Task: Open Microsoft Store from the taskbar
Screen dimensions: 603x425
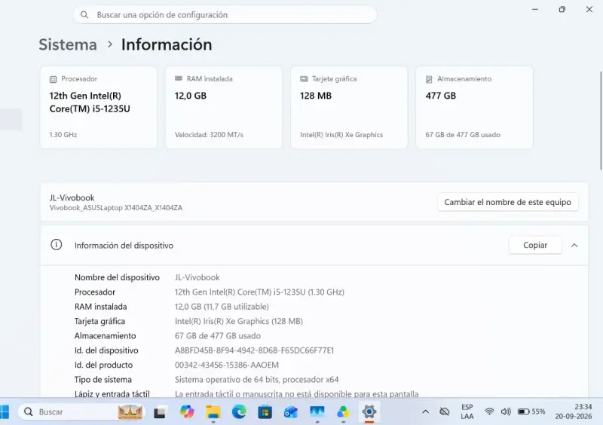Action: click(x=265, y=412)
